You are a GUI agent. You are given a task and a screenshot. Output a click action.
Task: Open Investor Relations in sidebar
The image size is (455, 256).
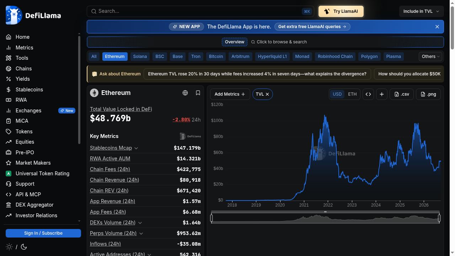pyautogui.click(x=36, y=215)
